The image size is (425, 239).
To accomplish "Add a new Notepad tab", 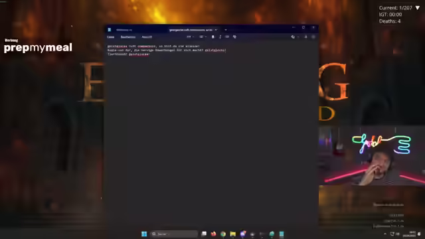I will (x=226, y=30).
